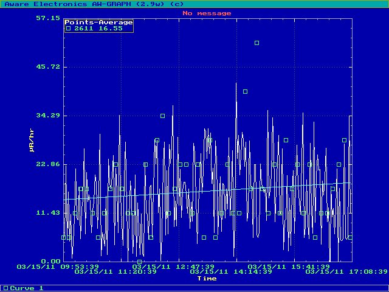Select the highest data point square on the graph
The height and width of the screenshot is (292, 389).
click(x=257, y=43)
